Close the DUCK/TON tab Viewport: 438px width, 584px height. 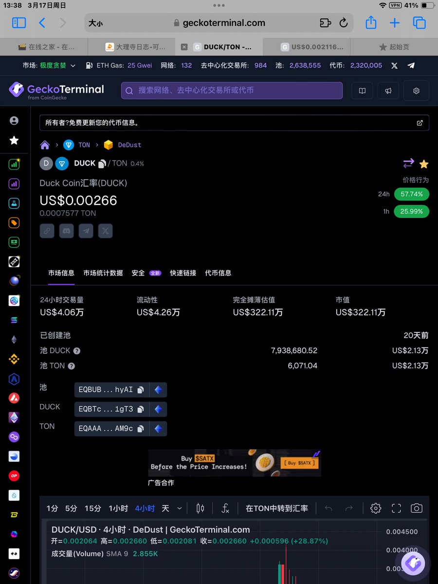[184, 47]
